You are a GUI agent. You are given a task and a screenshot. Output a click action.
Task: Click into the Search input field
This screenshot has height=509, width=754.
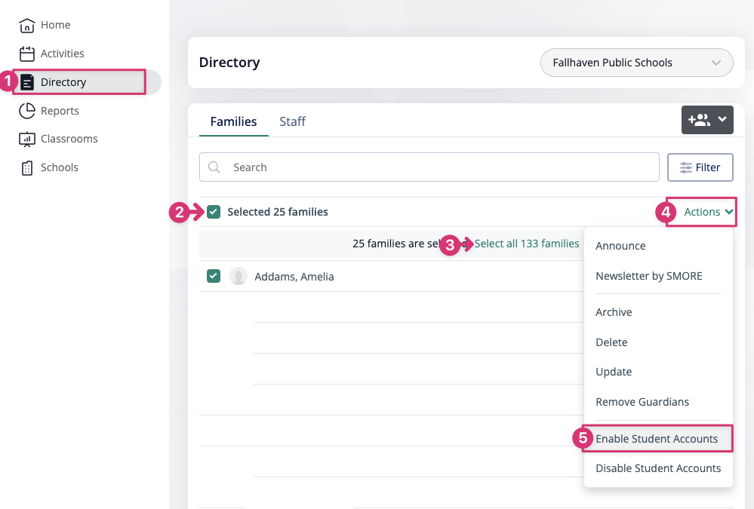click(x=438, y=167)
